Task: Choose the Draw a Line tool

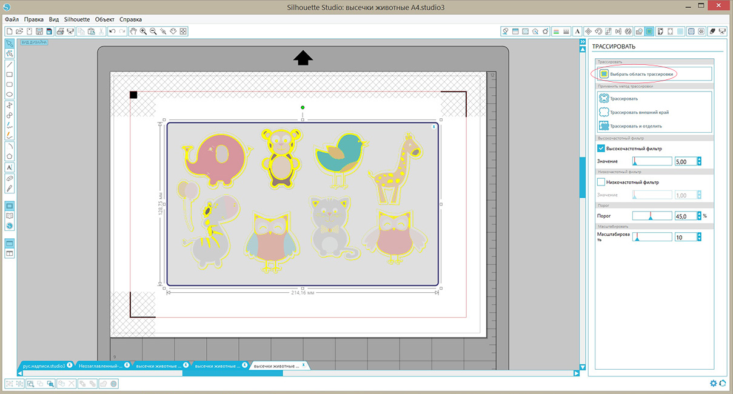Action: pos(10,64)
